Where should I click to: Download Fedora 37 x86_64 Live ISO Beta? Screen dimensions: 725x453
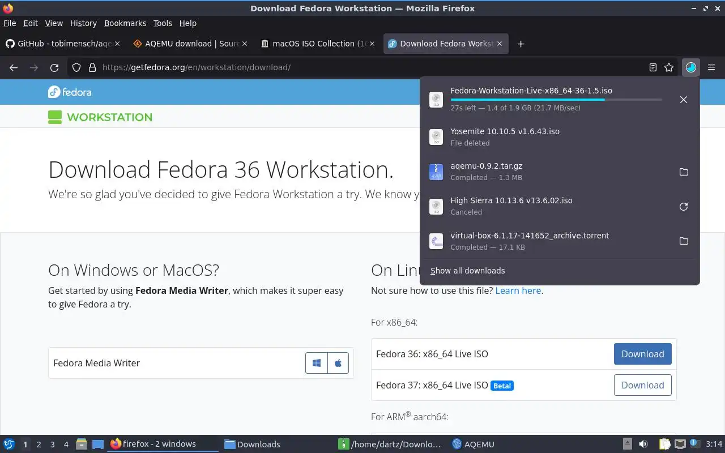click(643, 385)
